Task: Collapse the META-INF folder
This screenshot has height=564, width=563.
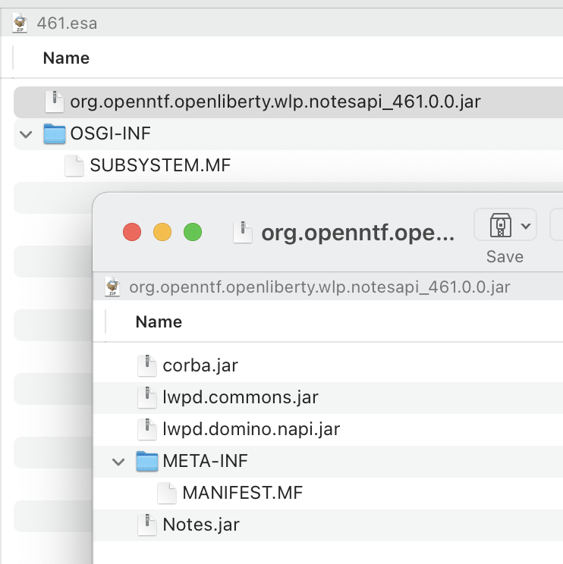Action: pos(119,461)
